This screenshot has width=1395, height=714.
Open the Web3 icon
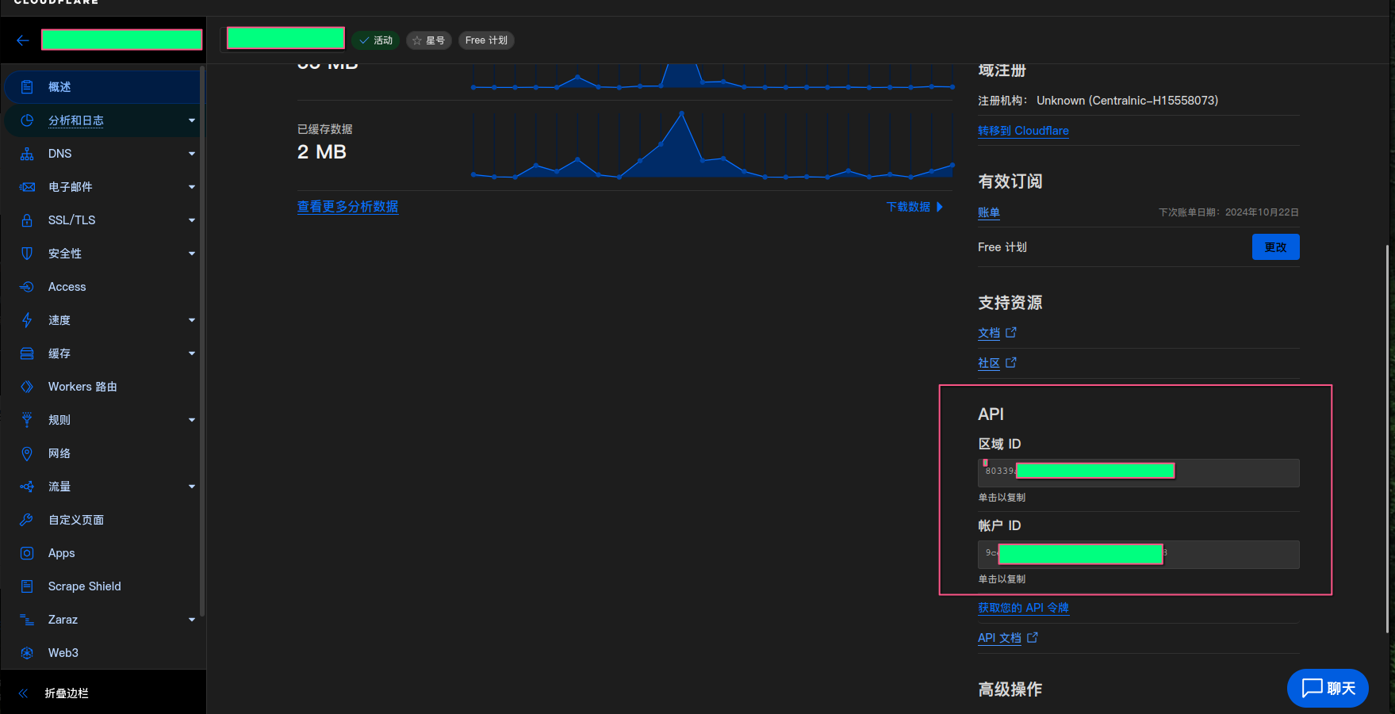(x=27, y=653)
